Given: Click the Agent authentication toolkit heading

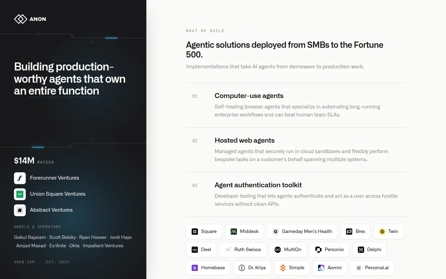Looking at the screenshot, I should (x=258, y=185).
